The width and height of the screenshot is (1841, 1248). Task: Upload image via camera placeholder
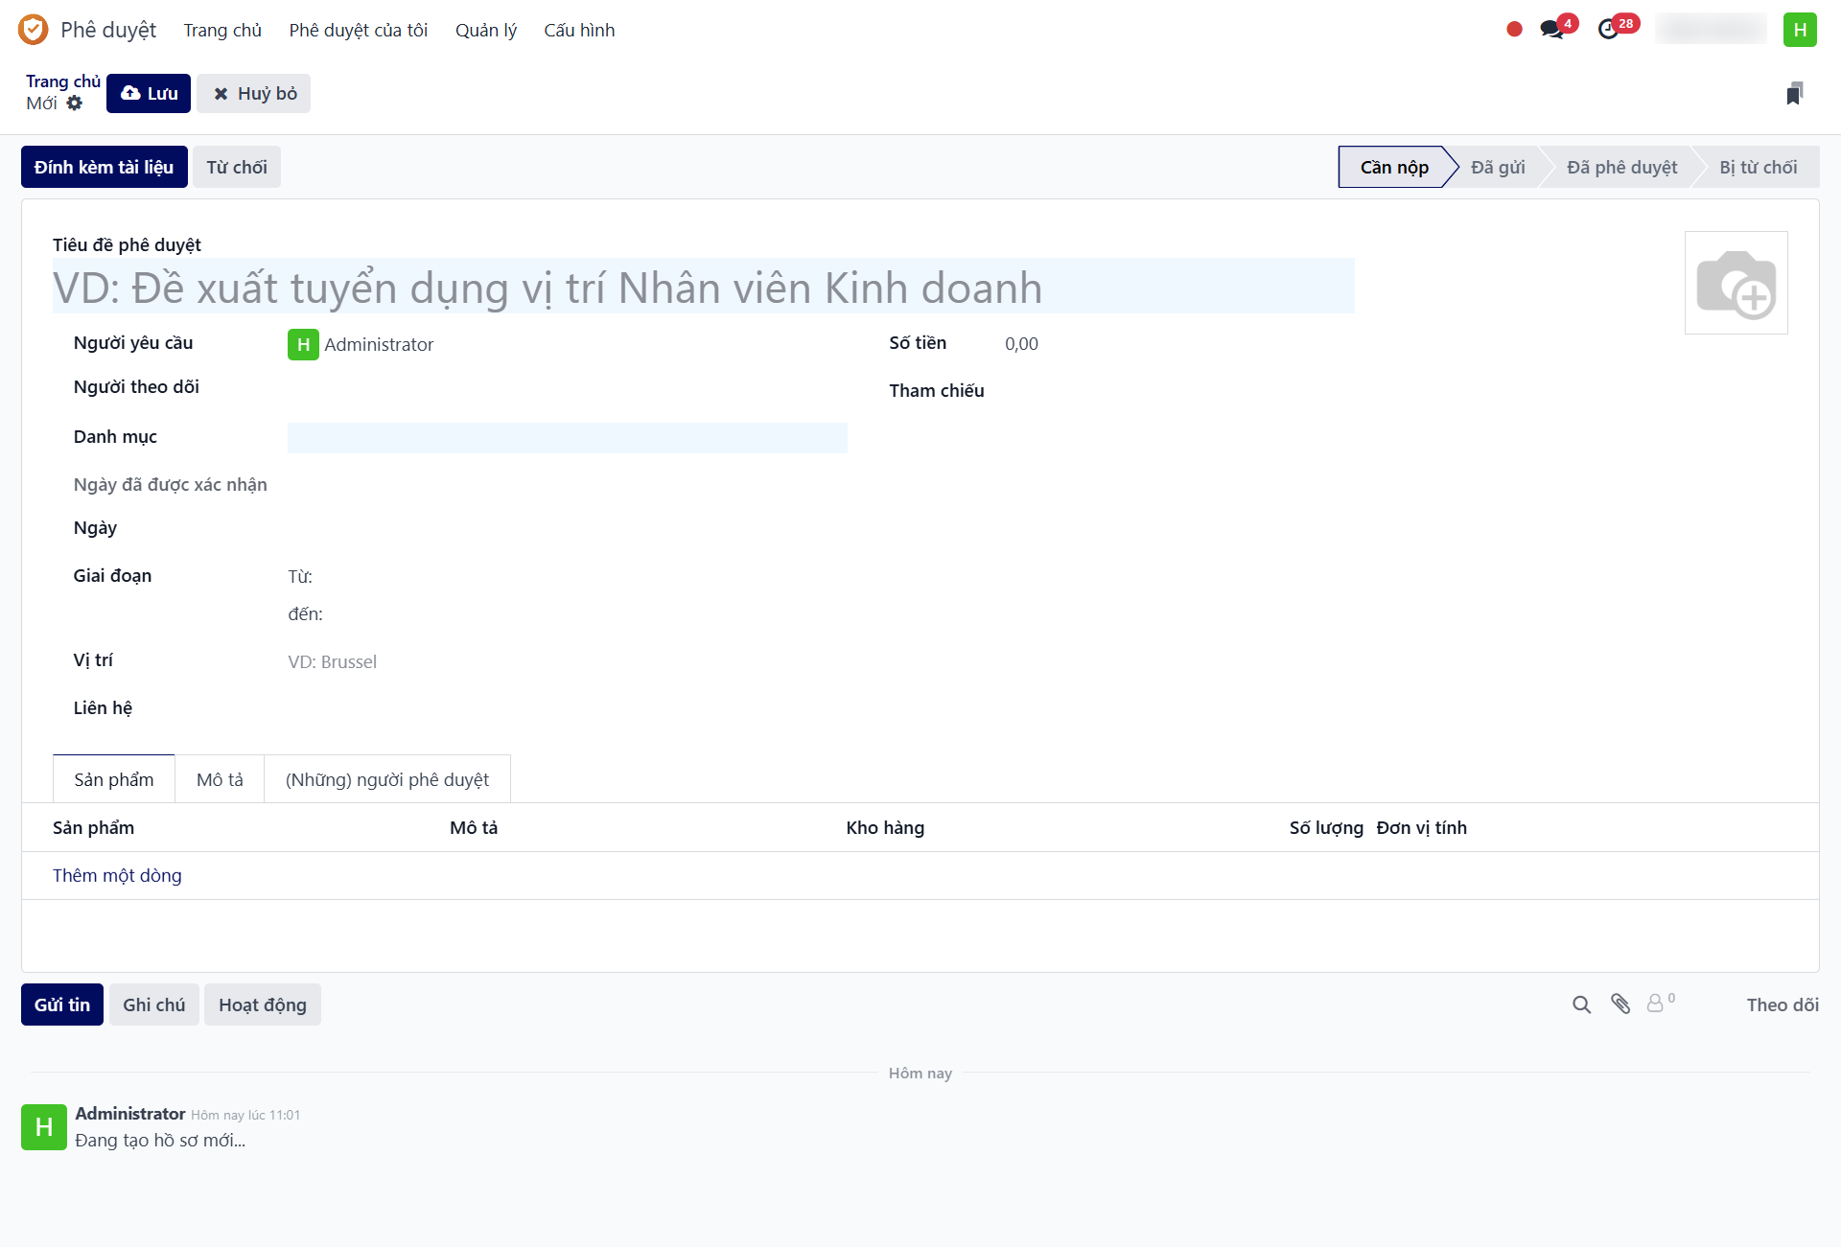1736,283
